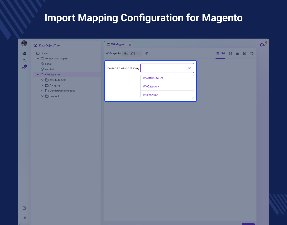Switch to the List tab

coord(220,53)
